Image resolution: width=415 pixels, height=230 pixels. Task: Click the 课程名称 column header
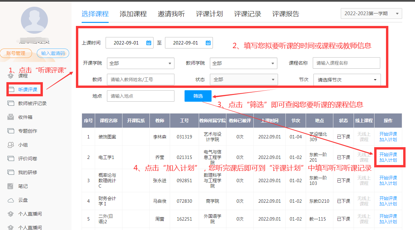109,121
